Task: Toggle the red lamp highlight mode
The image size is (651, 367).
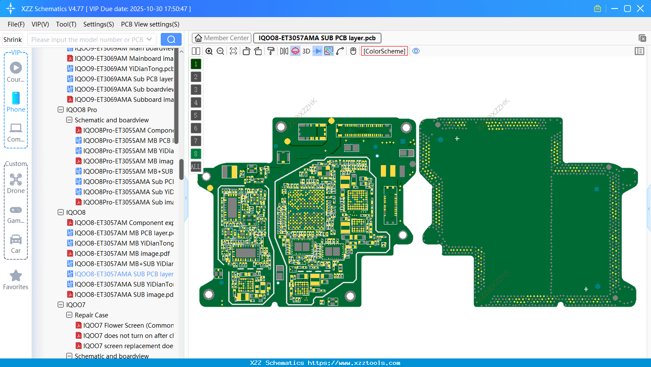Action: tap(295, 51)
